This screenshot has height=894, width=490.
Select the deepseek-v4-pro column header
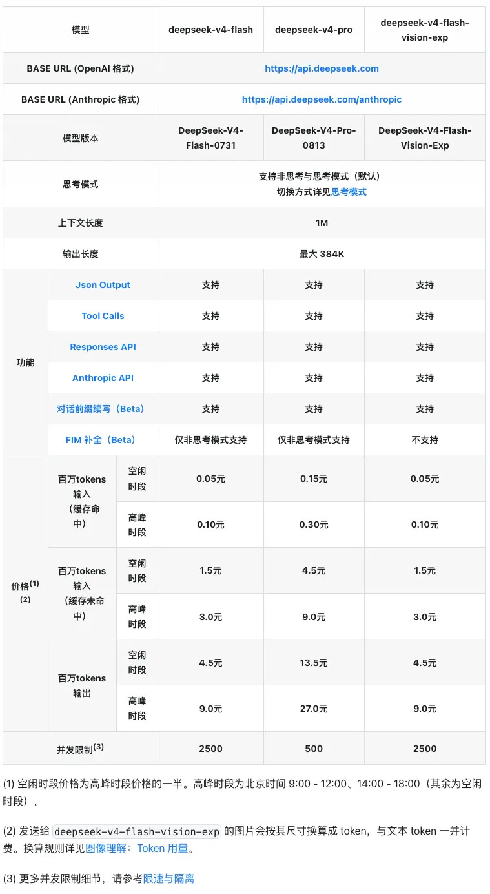[314, 30]
